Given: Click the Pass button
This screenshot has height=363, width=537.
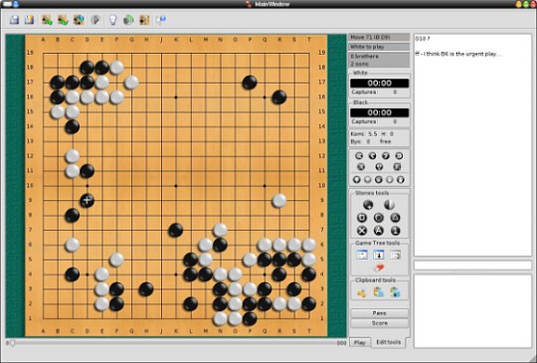Looking at the screenshot, I should (x=380, y=313).
